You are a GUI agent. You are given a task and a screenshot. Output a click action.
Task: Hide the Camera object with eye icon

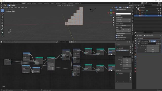click(x=159, y=11)
